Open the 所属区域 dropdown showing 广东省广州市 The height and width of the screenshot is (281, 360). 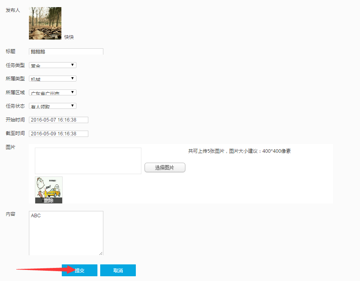click(x=52, y=93)
